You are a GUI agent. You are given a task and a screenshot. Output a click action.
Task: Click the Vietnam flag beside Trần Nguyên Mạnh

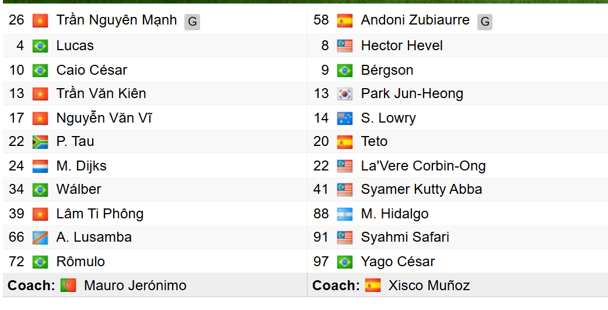coord(40,21)
